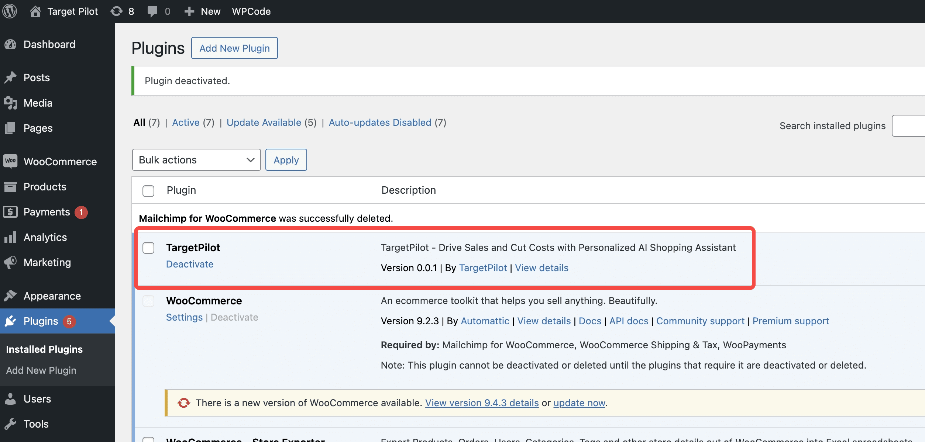Open the Bulk actions dropdown
This screenshot has height=442, width=925.
point(196,160)
